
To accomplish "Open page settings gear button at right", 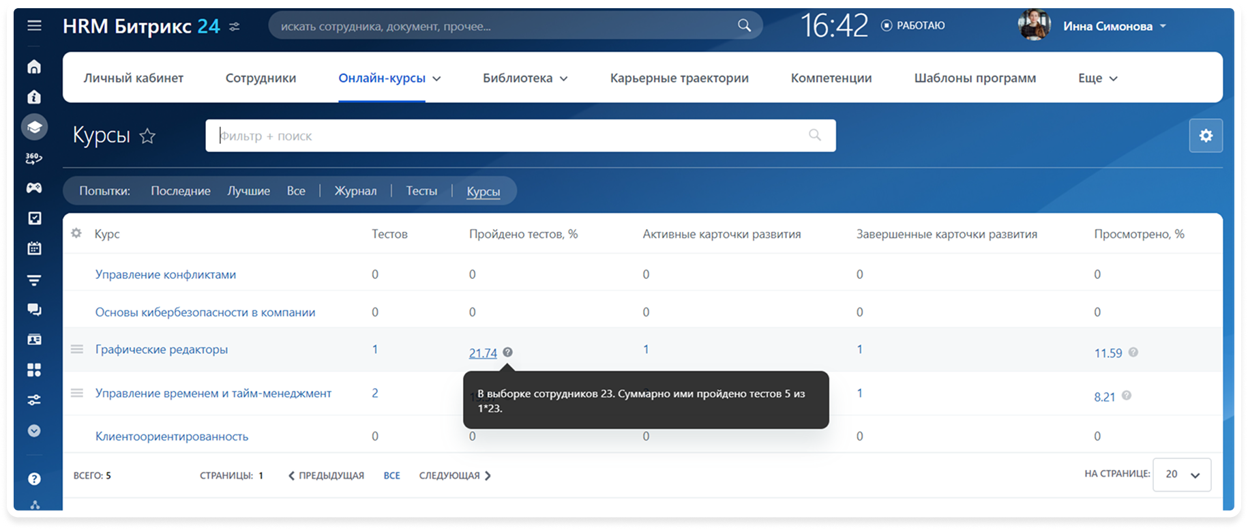I will click(1206, 136).
